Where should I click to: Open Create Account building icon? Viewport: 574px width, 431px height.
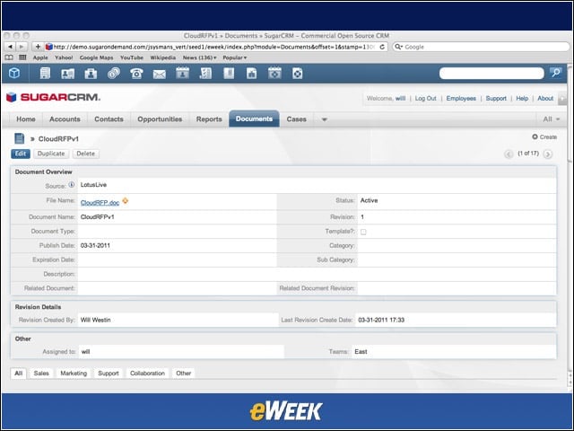(x=45, y=74)
